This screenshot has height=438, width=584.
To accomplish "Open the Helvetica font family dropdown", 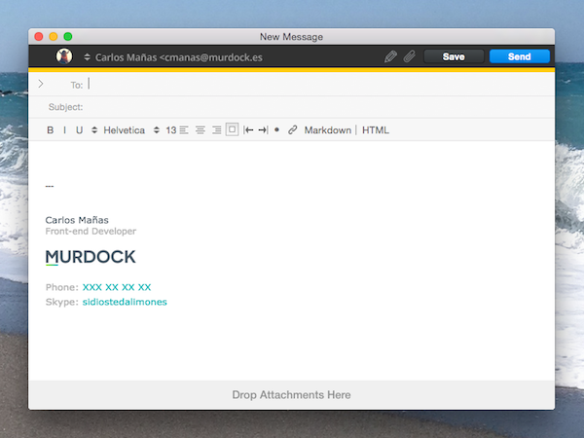I will (x=119, y=130).
